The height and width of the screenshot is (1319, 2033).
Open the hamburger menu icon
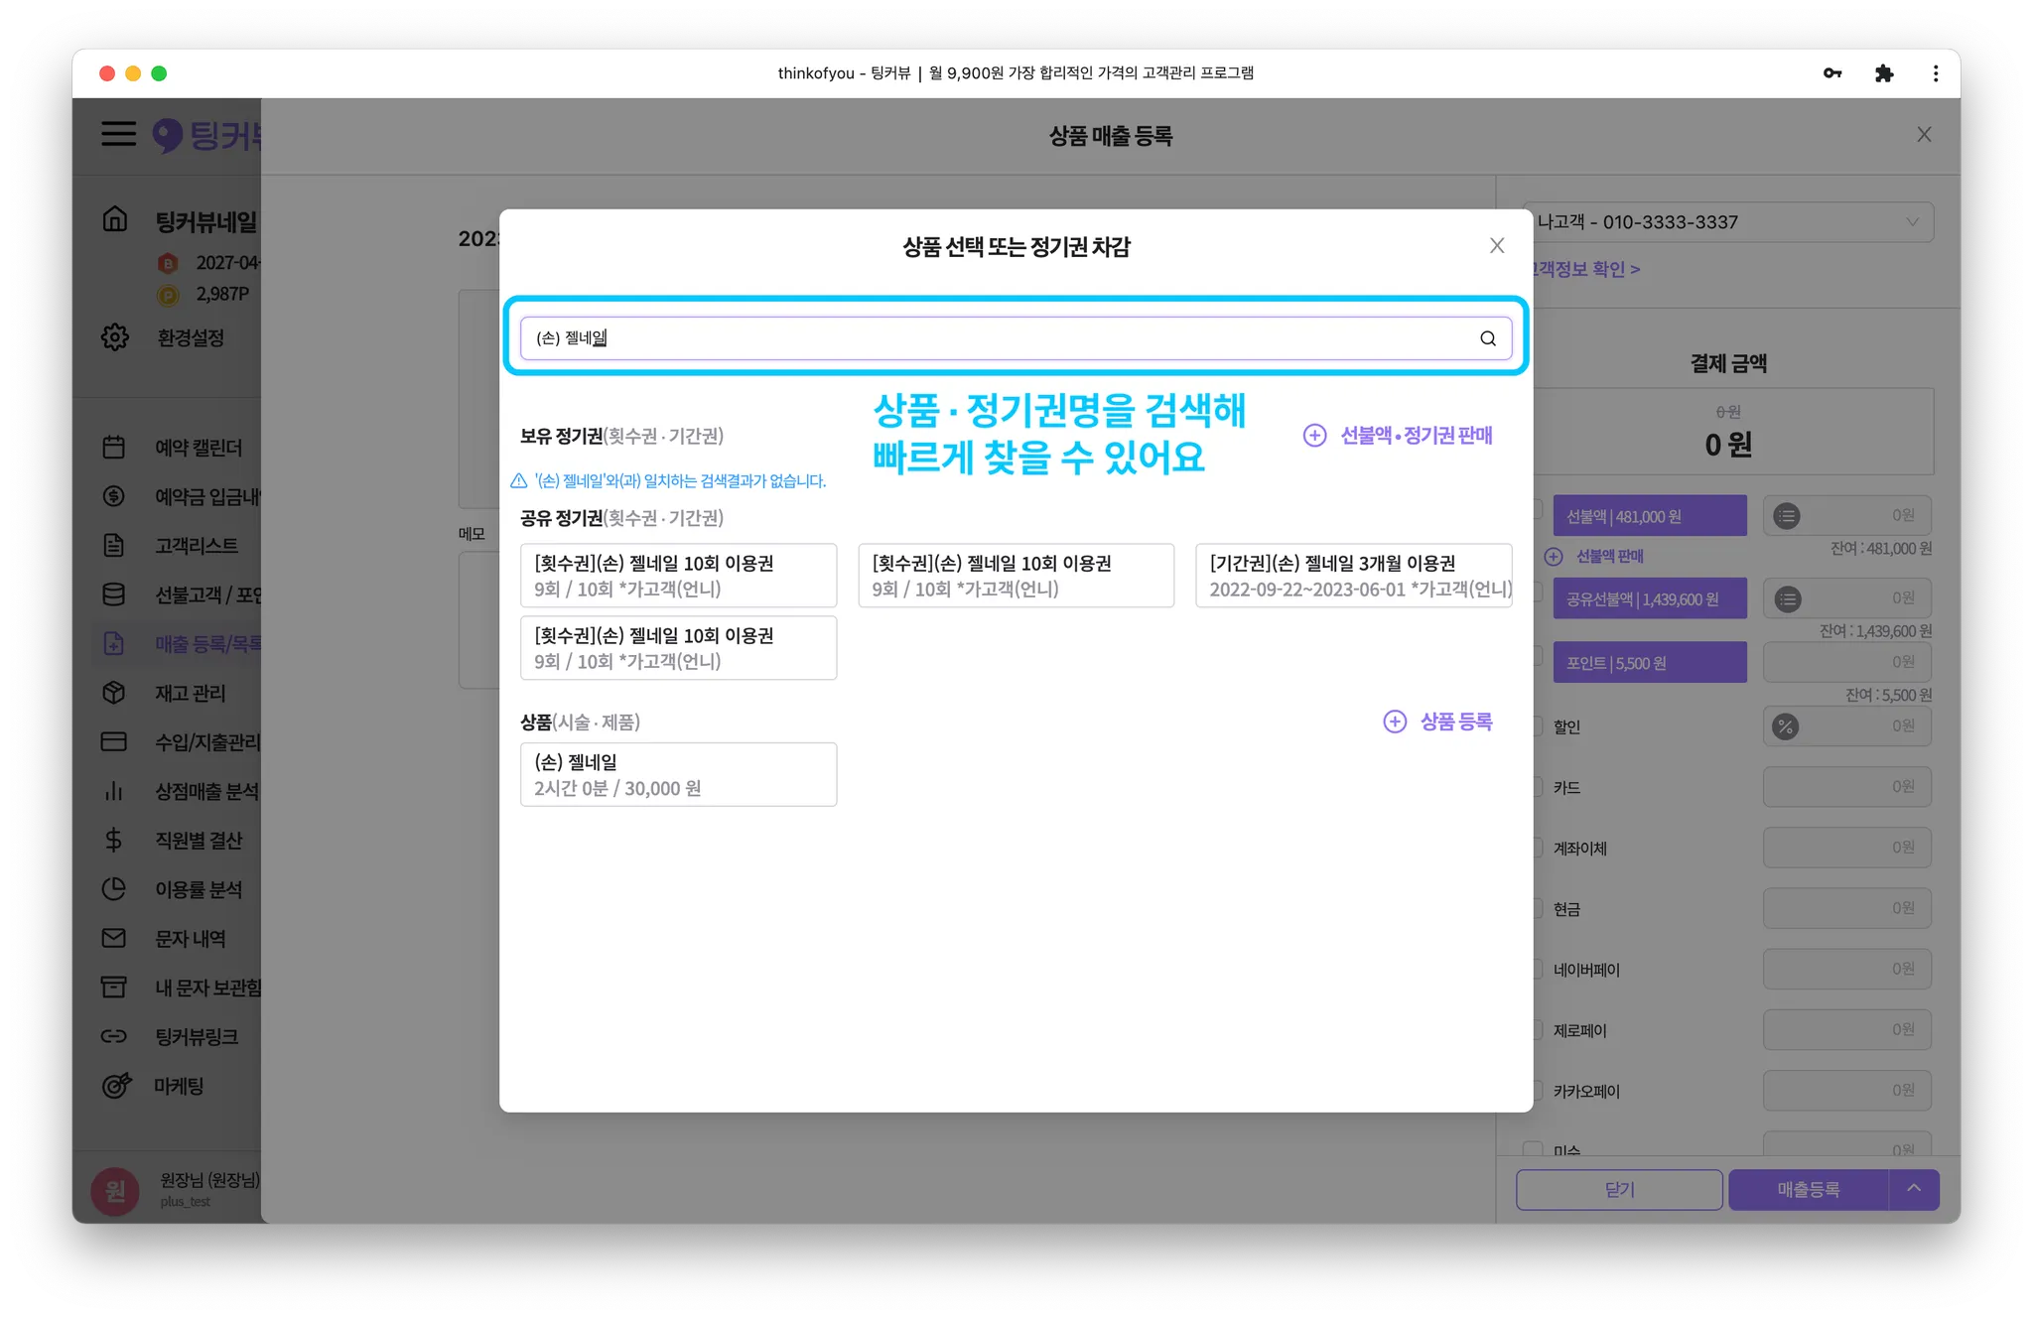coord(118,134)
